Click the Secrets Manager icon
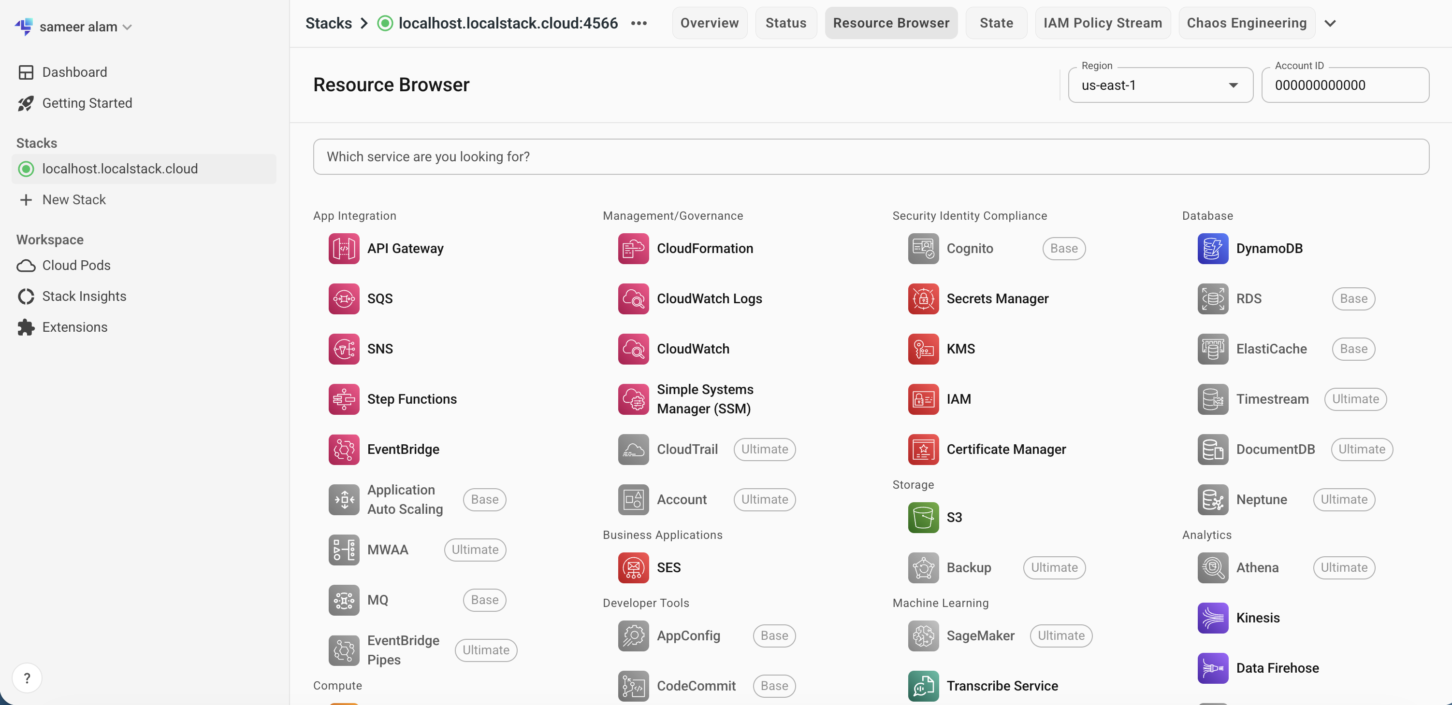 (x=923, y=298)
